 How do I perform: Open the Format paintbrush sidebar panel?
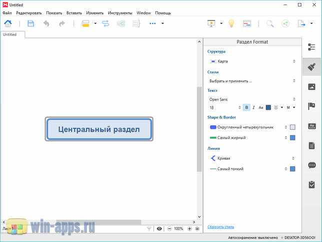point(311,67)
